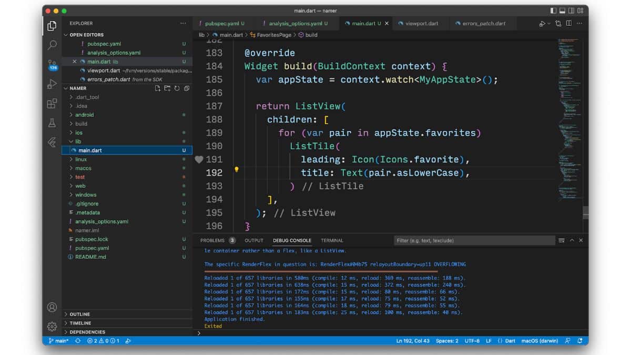This screenshot has height=355, width=631.
Task: Click Ln 192, Col 43 in status bar
Action: coord(413,341)
